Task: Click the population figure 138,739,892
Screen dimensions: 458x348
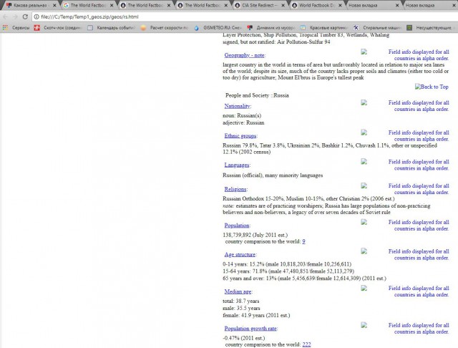Action: [237, 235]
